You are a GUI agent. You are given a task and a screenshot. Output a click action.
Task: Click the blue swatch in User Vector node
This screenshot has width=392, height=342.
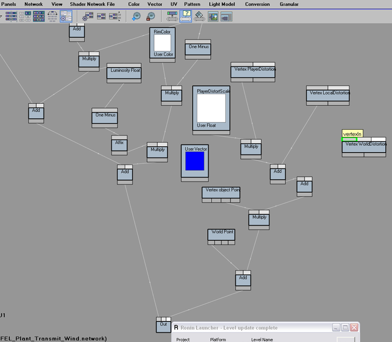195,161
